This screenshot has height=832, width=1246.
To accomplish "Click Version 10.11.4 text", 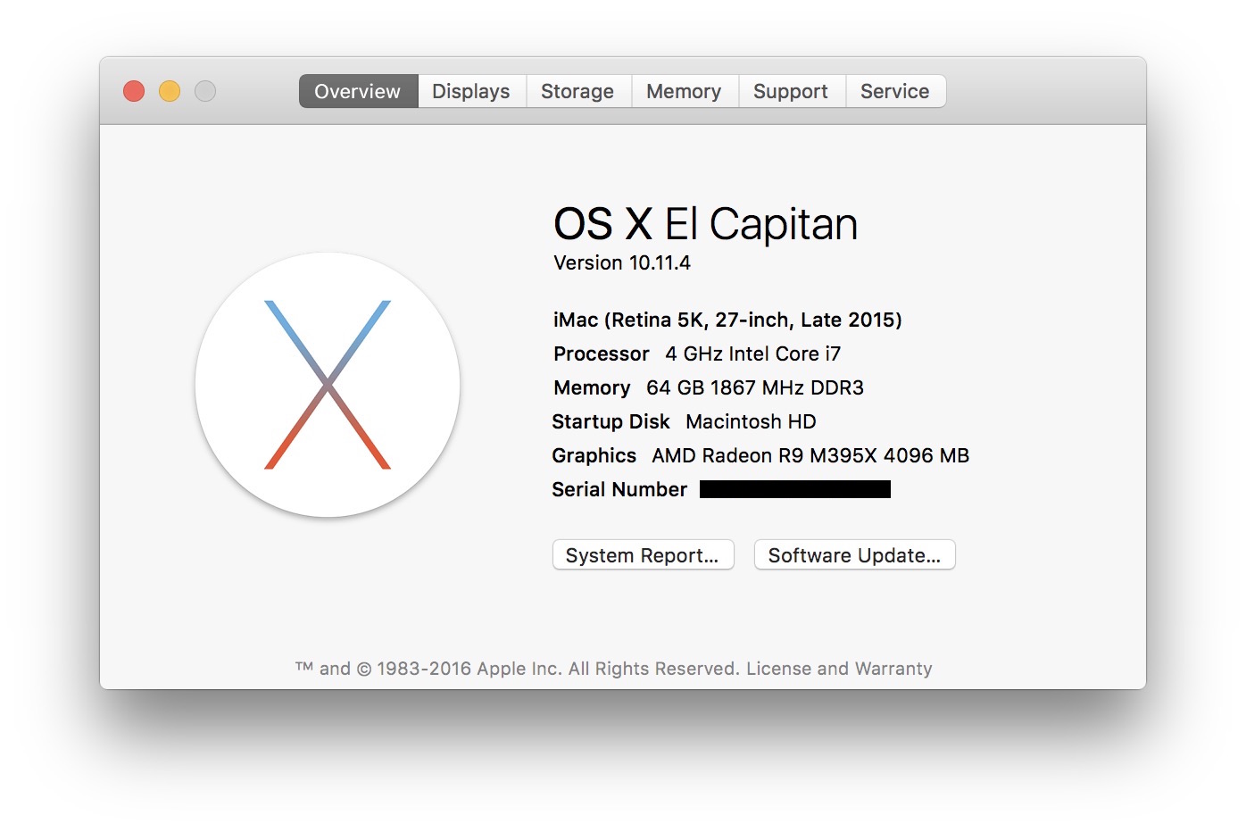I will click(x=622, y=263).
